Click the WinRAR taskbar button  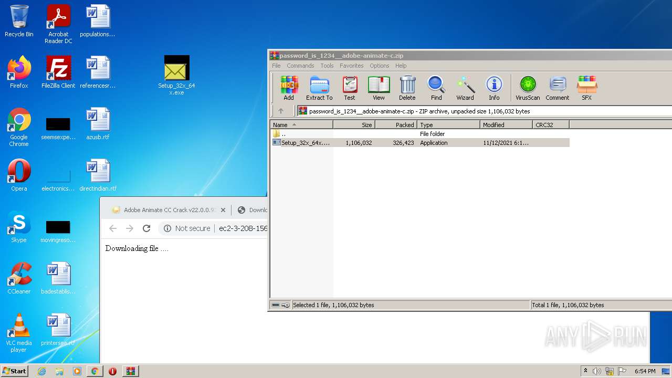[x=130, y=371]
